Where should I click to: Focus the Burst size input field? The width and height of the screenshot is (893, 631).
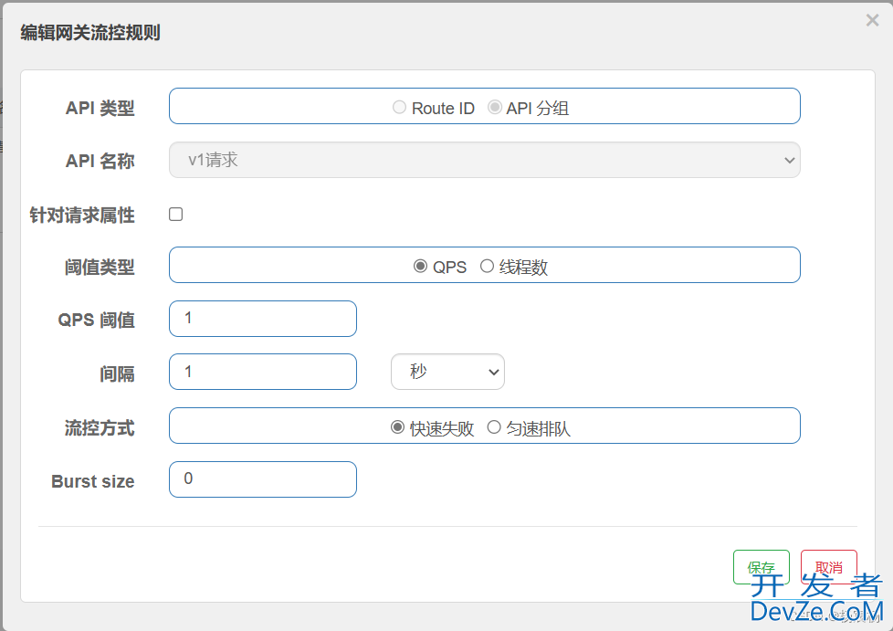pyautogui.click(x=263, y=479)
